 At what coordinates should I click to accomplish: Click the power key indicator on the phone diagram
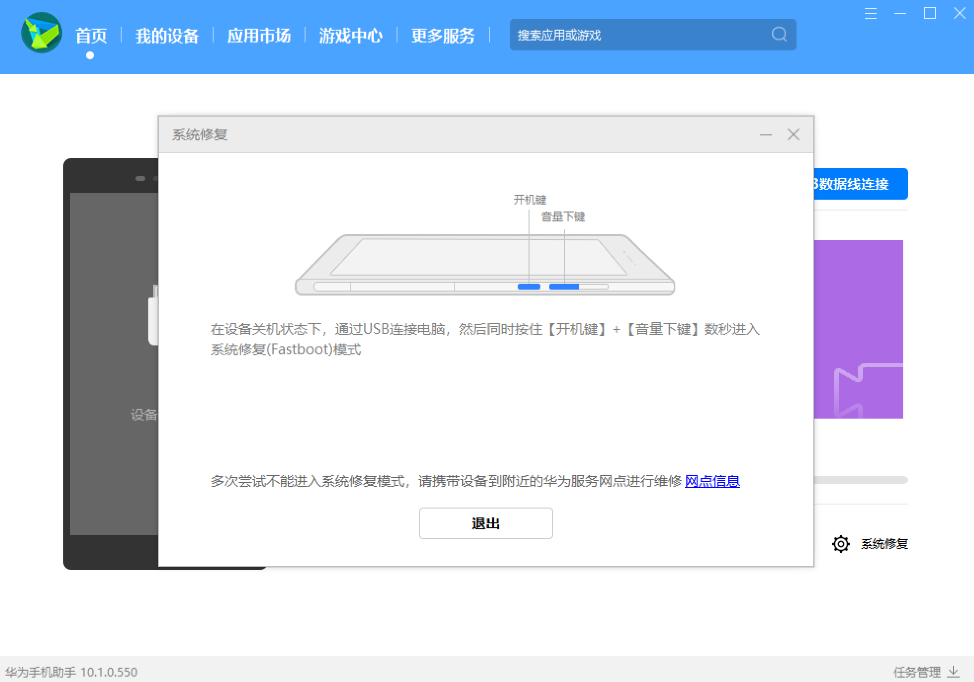[530, 286]
